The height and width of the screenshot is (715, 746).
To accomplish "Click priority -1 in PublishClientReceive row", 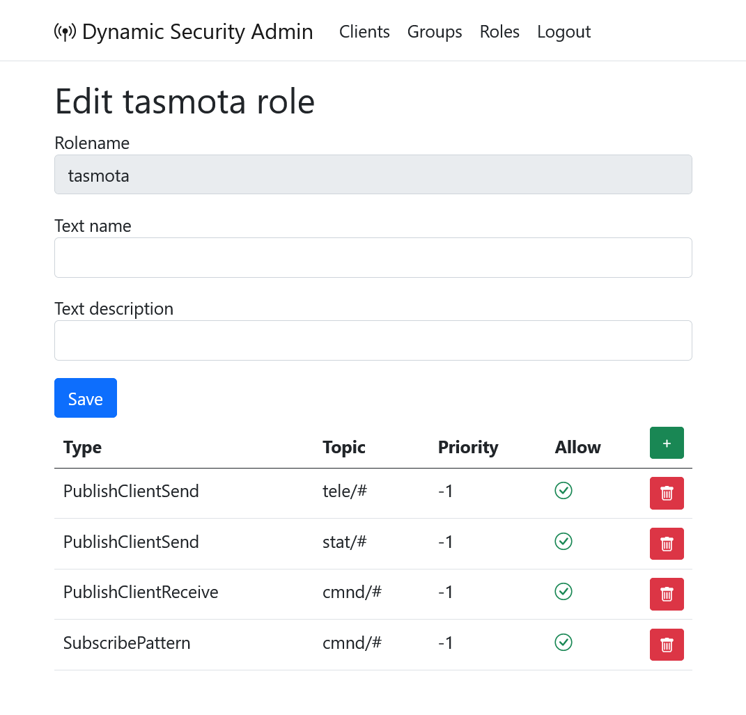I will pos(445,592).
